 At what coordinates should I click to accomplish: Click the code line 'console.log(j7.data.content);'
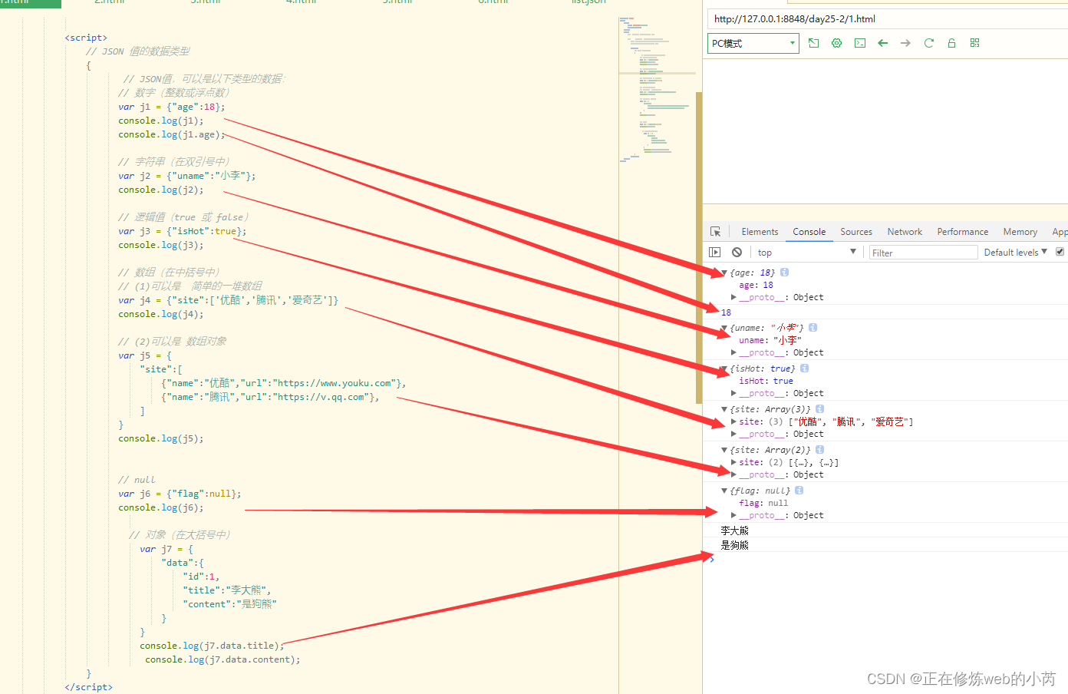tap(222, 659)
